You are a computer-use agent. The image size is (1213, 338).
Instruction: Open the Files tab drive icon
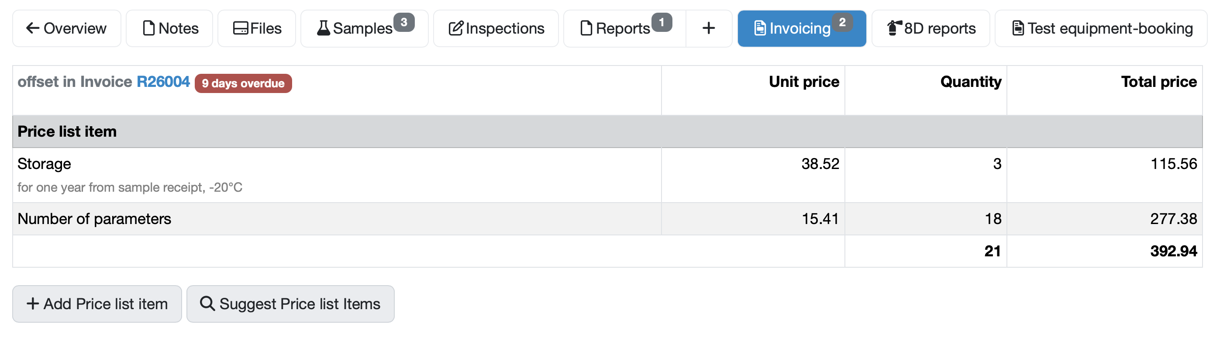tap(240, 28)
